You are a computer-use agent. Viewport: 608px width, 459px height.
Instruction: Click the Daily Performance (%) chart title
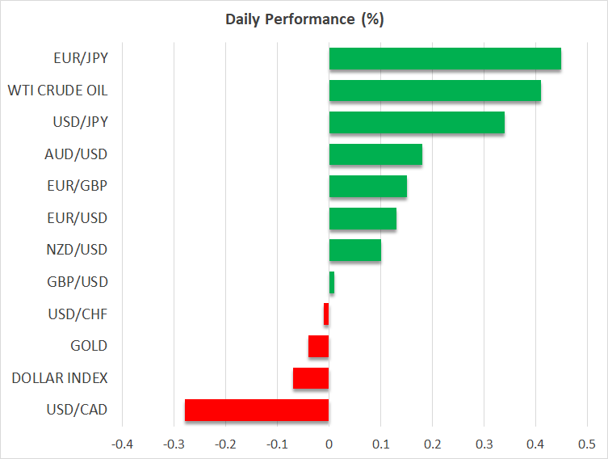pyautogui.click(x=304, y=19)
